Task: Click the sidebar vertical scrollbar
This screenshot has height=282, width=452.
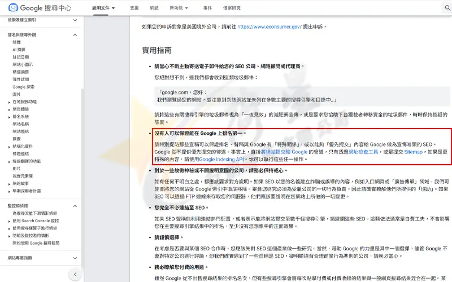Action: tap(82, 178)
